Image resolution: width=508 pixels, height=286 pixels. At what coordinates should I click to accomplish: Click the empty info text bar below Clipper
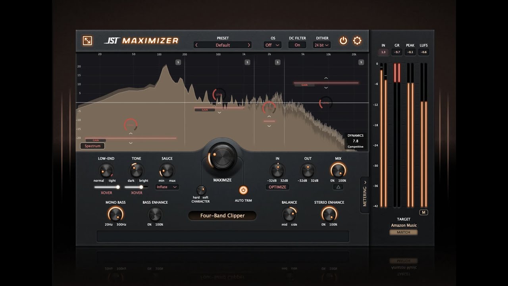(x=223, y=236)
